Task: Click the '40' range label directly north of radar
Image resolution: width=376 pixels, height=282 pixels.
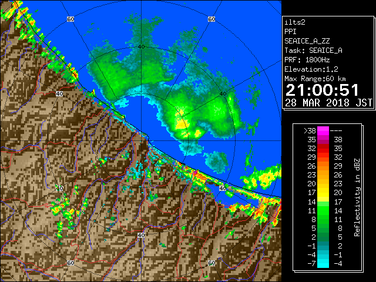Action: [x=141, y=47]
